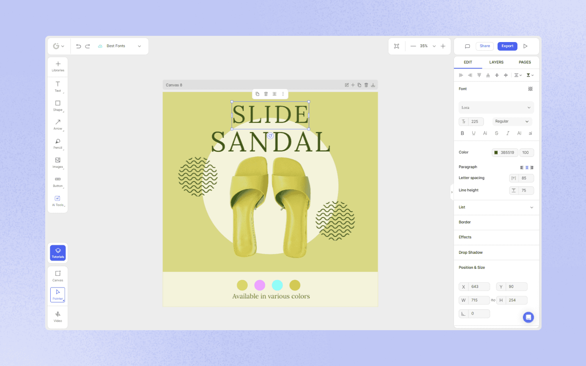The height and width of the screenshot is (366, 586).
Task: Delete Canvas 8 with trash icon
Action: tap(366, 85)
